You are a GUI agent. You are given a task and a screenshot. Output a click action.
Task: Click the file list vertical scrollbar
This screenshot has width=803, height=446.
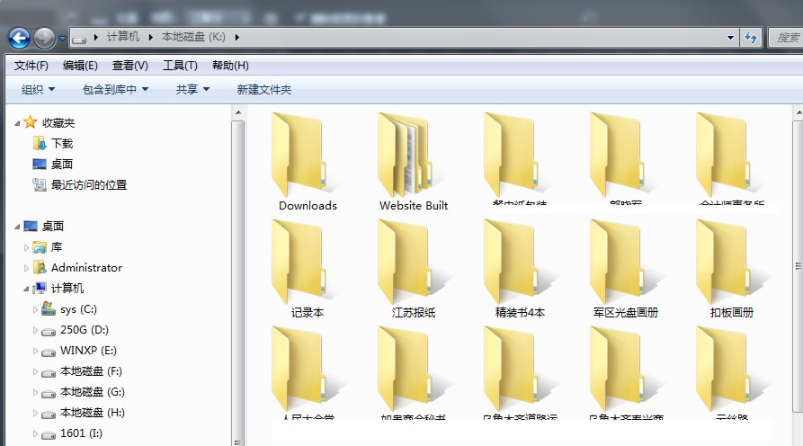pos(798,266)
